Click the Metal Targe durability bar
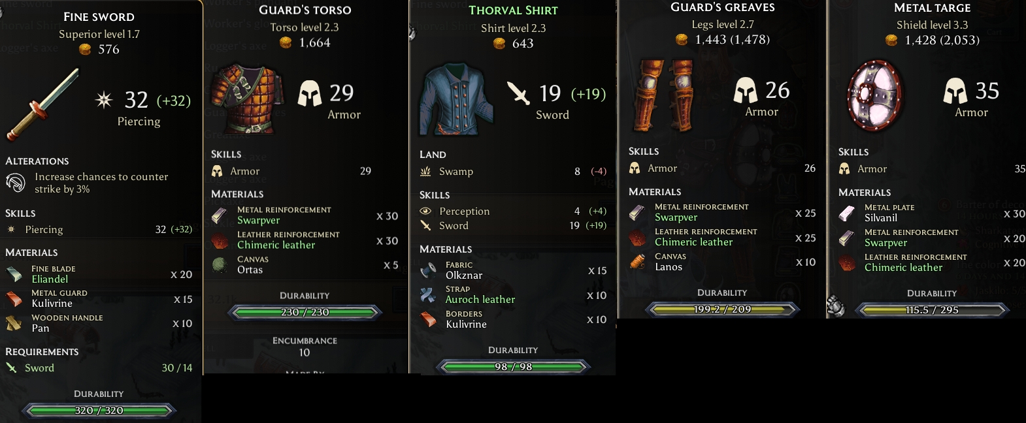Screen dimensions: 1026x423 932,310
